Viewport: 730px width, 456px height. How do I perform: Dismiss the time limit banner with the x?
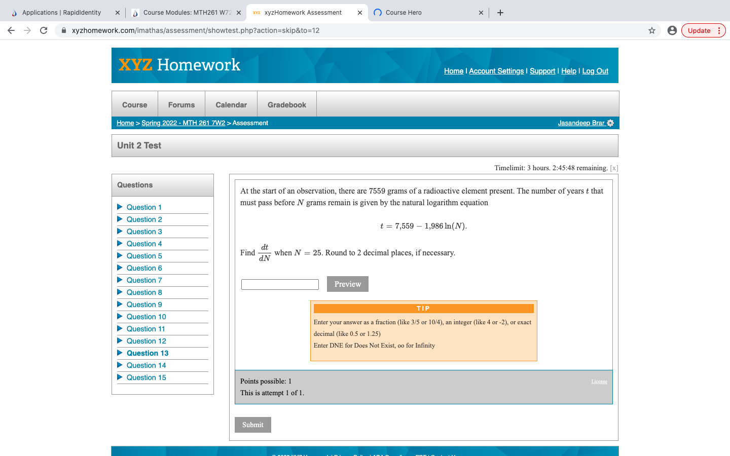coord(613,168)
